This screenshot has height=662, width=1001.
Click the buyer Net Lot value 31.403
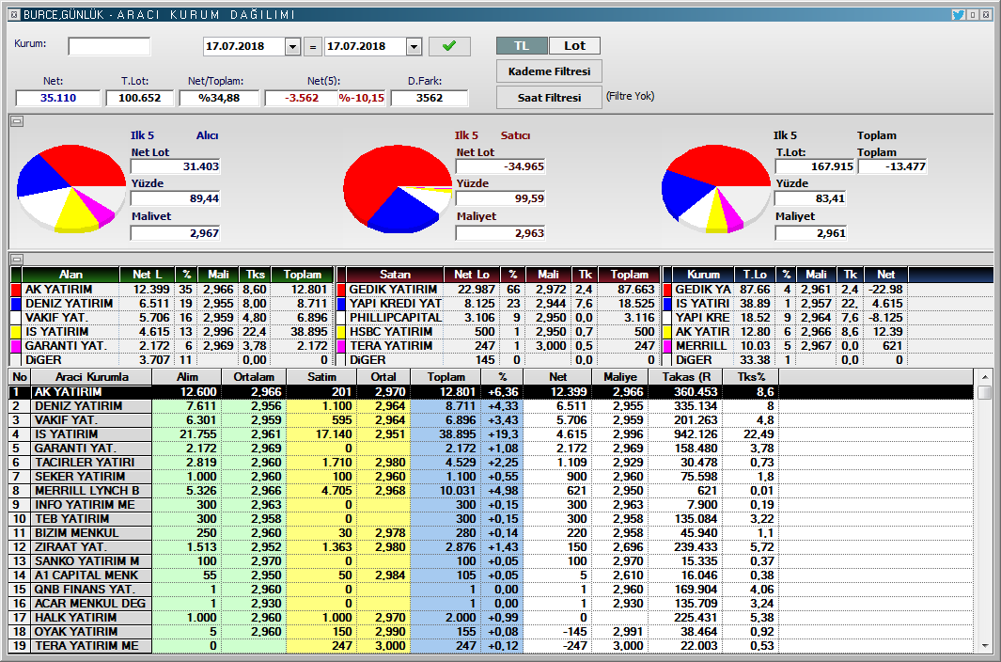click(x=176, y=166)
